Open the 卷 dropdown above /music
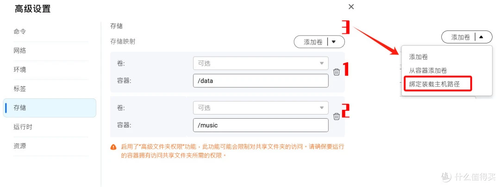 click(261, 108)
